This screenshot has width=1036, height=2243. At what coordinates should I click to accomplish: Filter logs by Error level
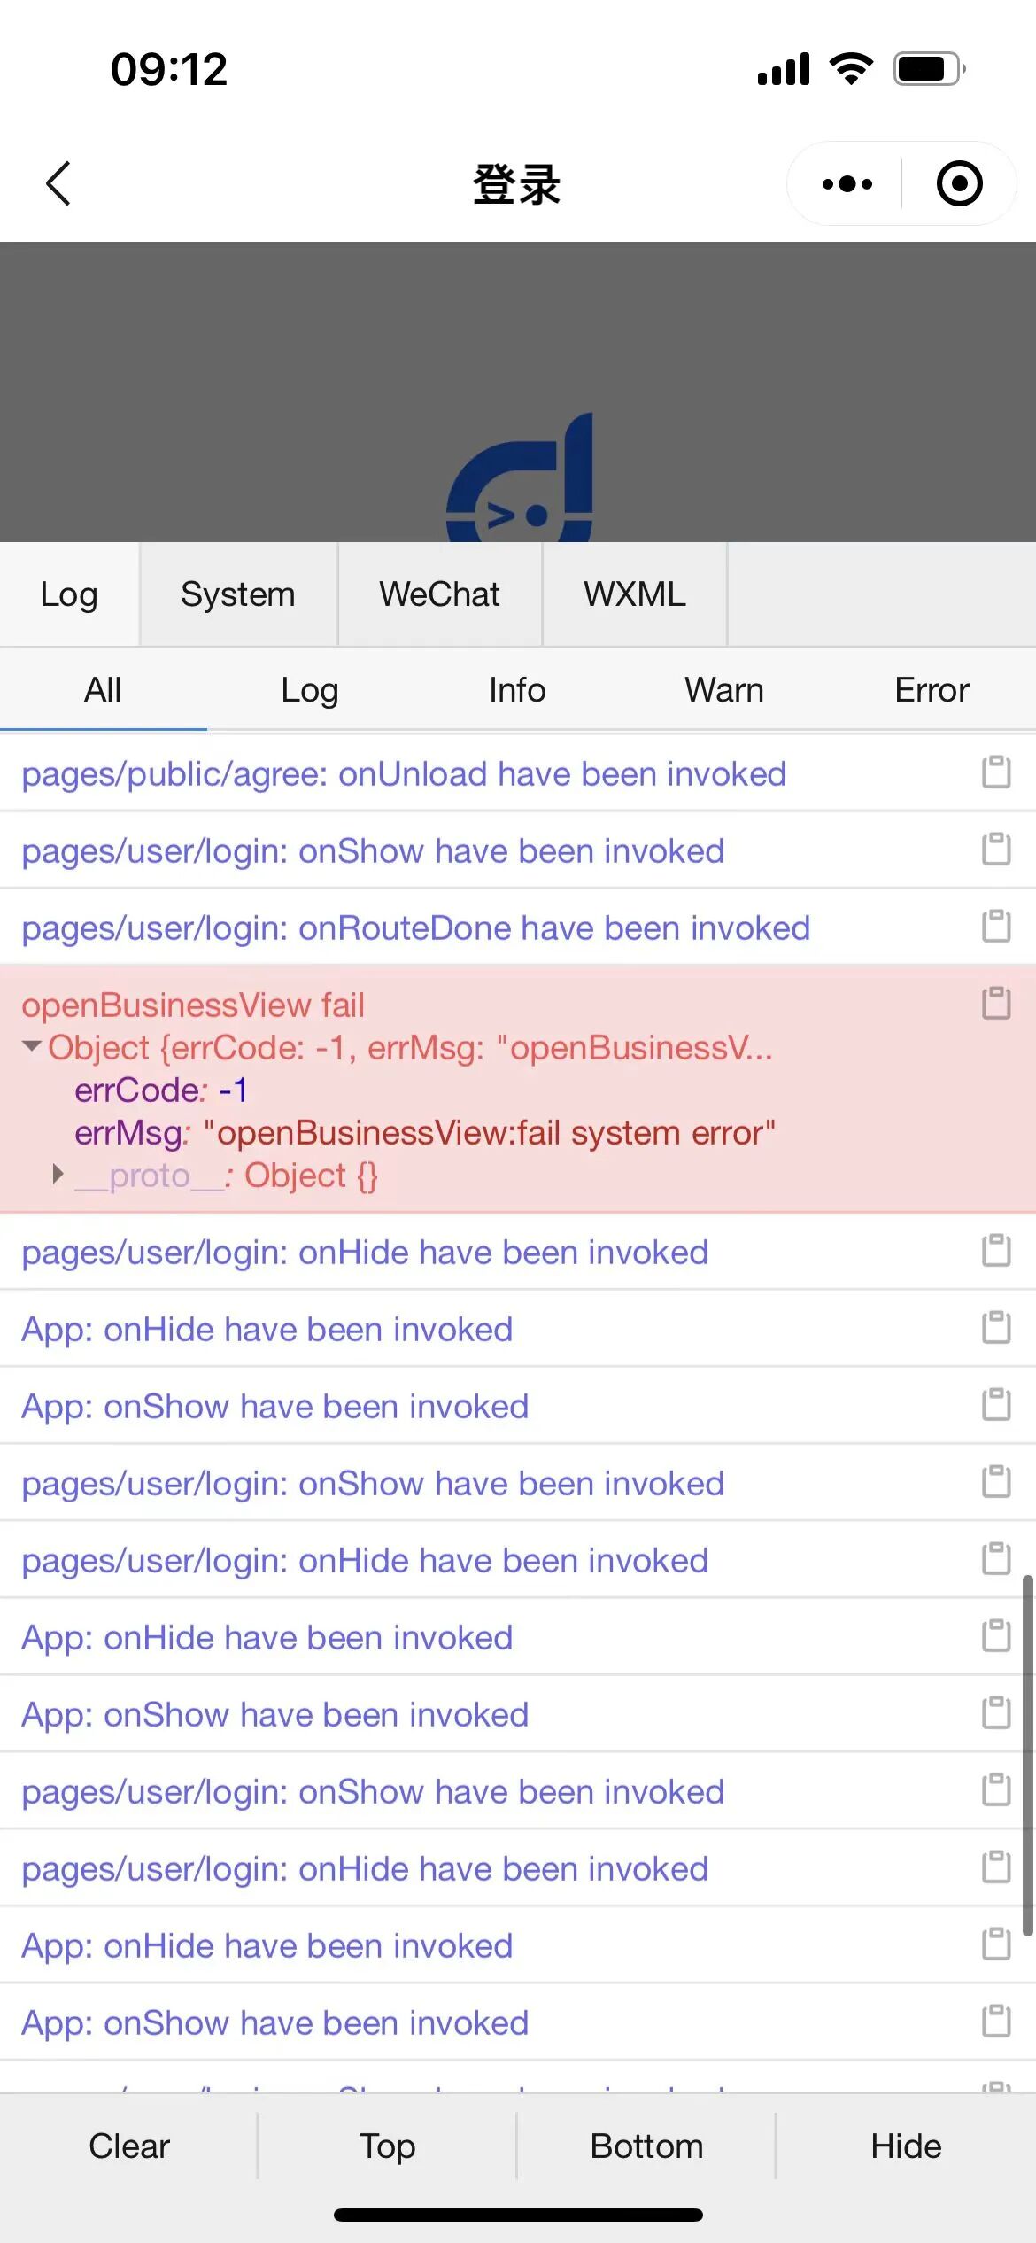[932, 690]
